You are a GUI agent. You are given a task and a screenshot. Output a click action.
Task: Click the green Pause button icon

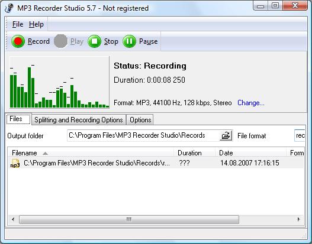pos(129,41)
